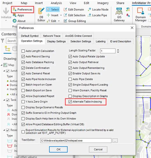Image resolution: width=151 pixels, height=158 pixels.
Task: Launch the Domain Manager
Action: pos(141,15)
